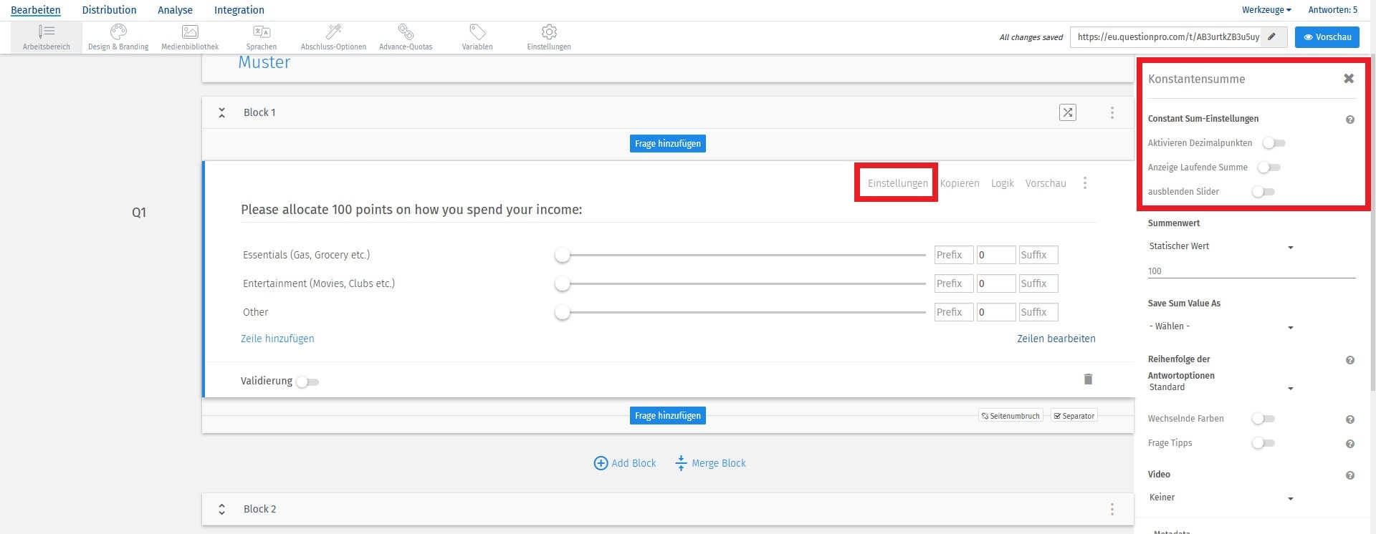Open question Einstellungen link
The image size is (1376, 534).
click(897, 183)
